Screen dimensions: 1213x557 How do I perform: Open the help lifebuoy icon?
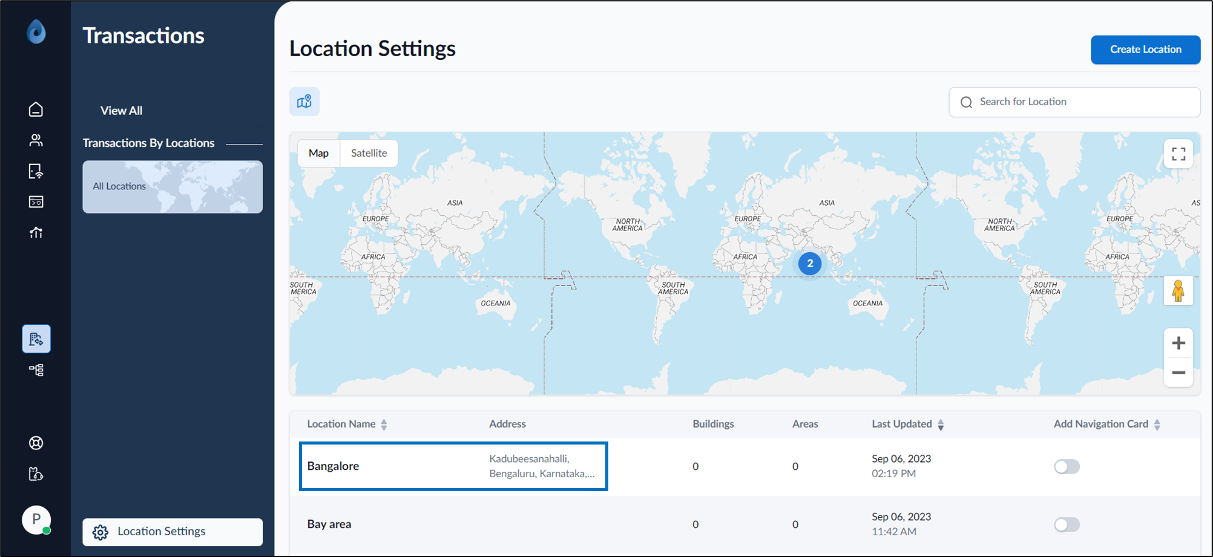point(36,443)
